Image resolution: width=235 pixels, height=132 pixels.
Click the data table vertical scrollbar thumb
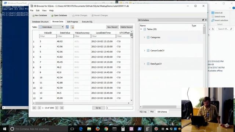131,35
